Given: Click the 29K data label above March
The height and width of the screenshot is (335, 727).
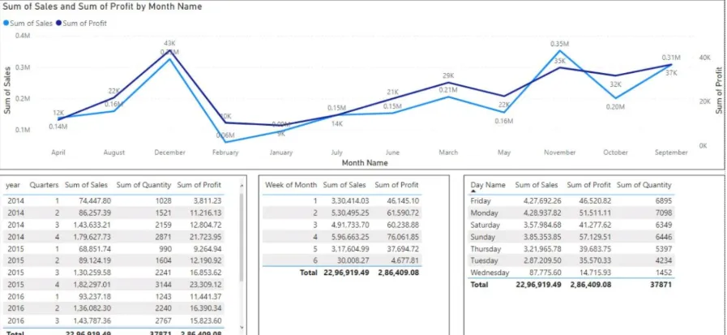Looking at the screenshot, I should (448, 75).
